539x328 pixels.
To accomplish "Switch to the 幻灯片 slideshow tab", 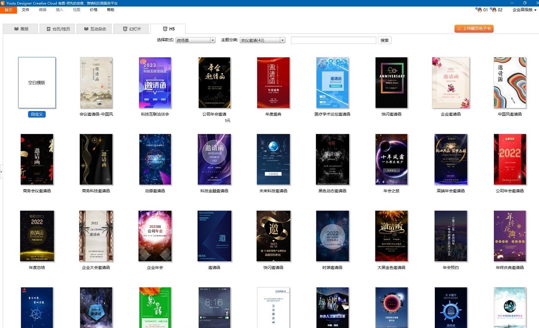I will pyautogui.click(x=131, y=29).
